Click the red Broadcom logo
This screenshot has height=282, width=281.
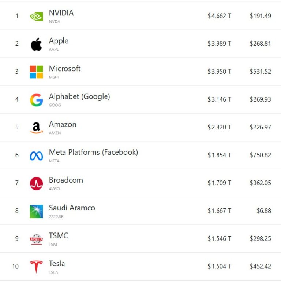(36, 183)
